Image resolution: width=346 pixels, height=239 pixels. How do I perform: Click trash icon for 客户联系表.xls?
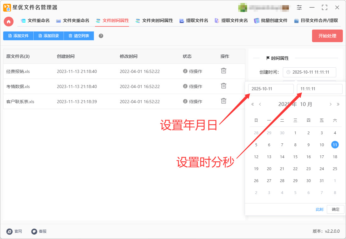pyautogui.click(x=224, y=101)
